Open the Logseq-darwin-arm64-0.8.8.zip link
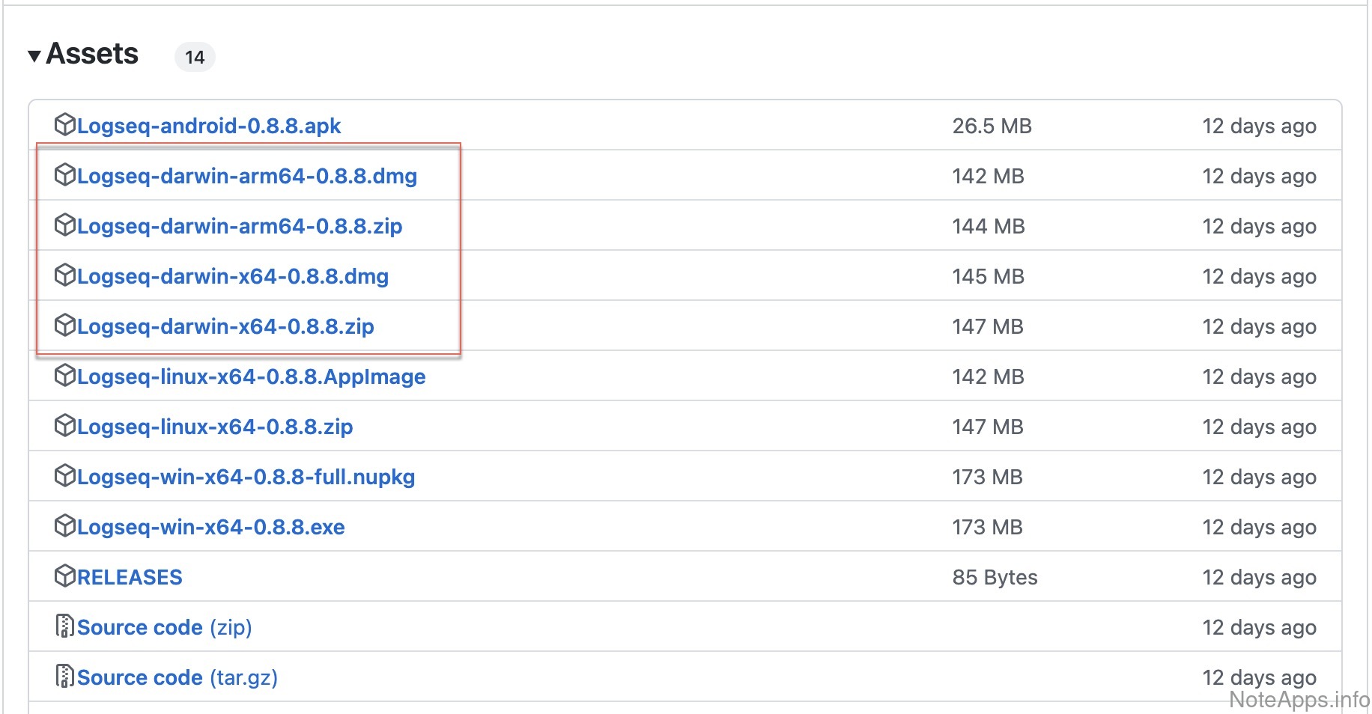 click(x=239, y=226)
